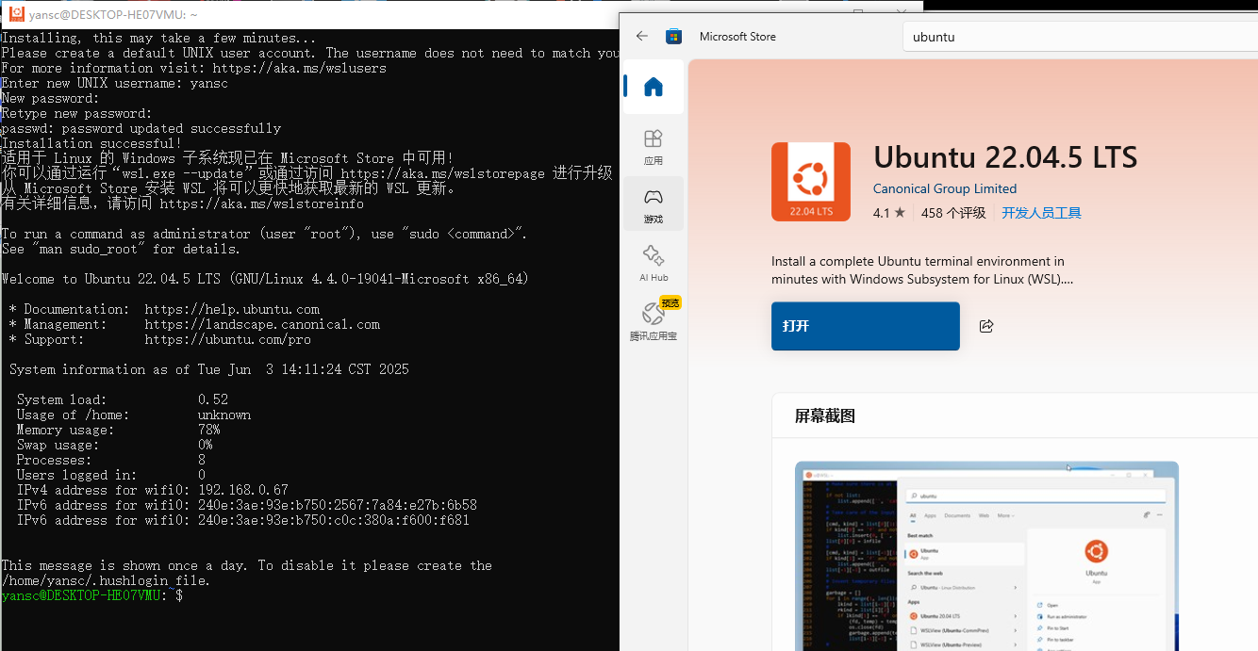Click the app description text in Store

pos(922,270)
